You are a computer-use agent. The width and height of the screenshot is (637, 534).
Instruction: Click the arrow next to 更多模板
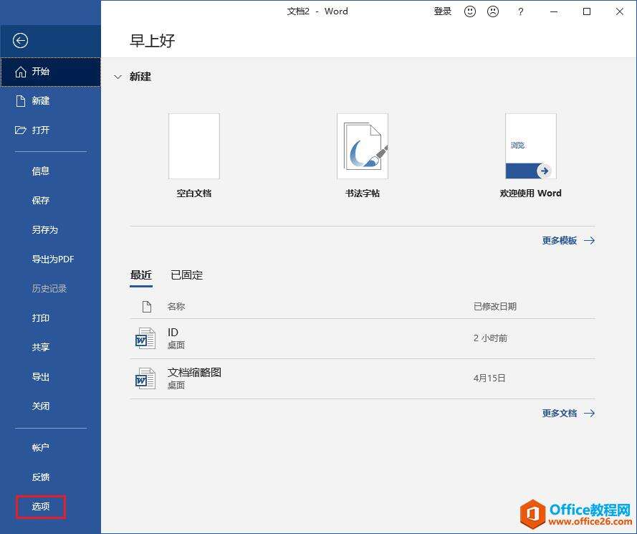pyautogui.click(x=589, y=241)
